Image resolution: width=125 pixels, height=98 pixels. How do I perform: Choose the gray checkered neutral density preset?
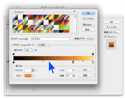click(x=36, y=22)
